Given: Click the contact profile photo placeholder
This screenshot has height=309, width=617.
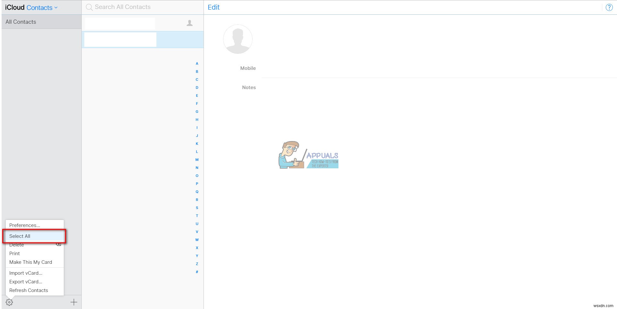Looking at the screenshot, I should (x=238, y=39).
